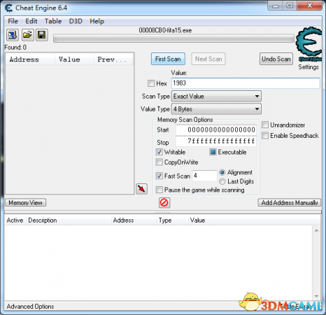Toggle the Hex checkbox
326x315 pixels.
pyautogui.click(x=151, y=83)
